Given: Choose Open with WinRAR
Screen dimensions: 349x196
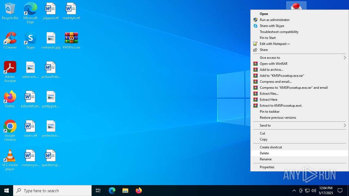Looking at the screenshot, I should [x=300, y=64].
